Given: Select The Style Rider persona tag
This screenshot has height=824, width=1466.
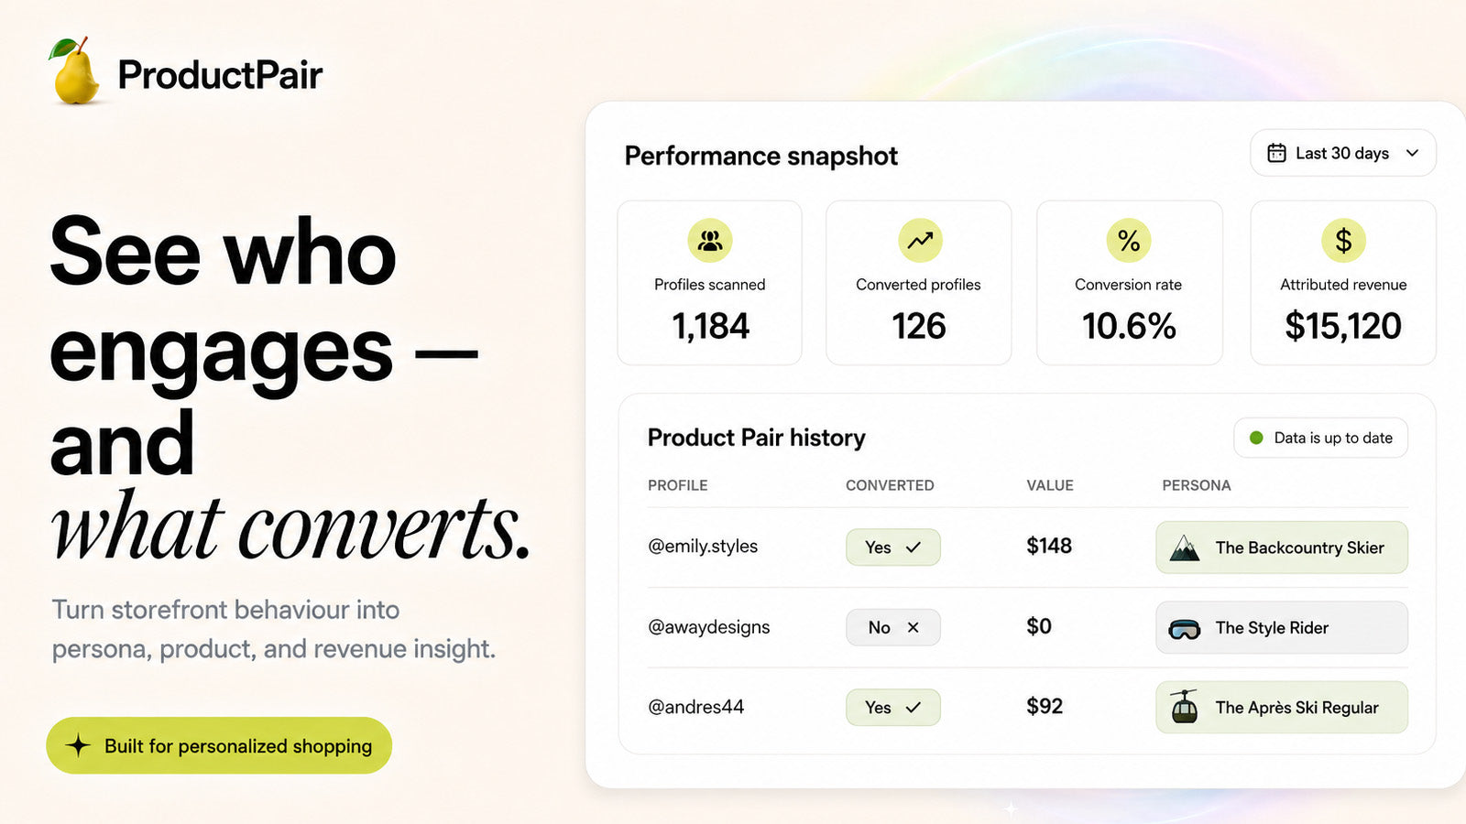Looking at the screenshot, I should pyautogui.click(x=1282, y=627).
